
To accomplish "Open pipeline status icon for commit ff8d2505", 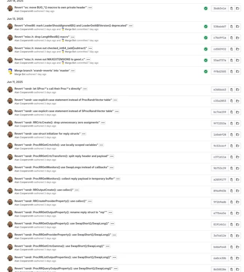I will coord(206,72).
